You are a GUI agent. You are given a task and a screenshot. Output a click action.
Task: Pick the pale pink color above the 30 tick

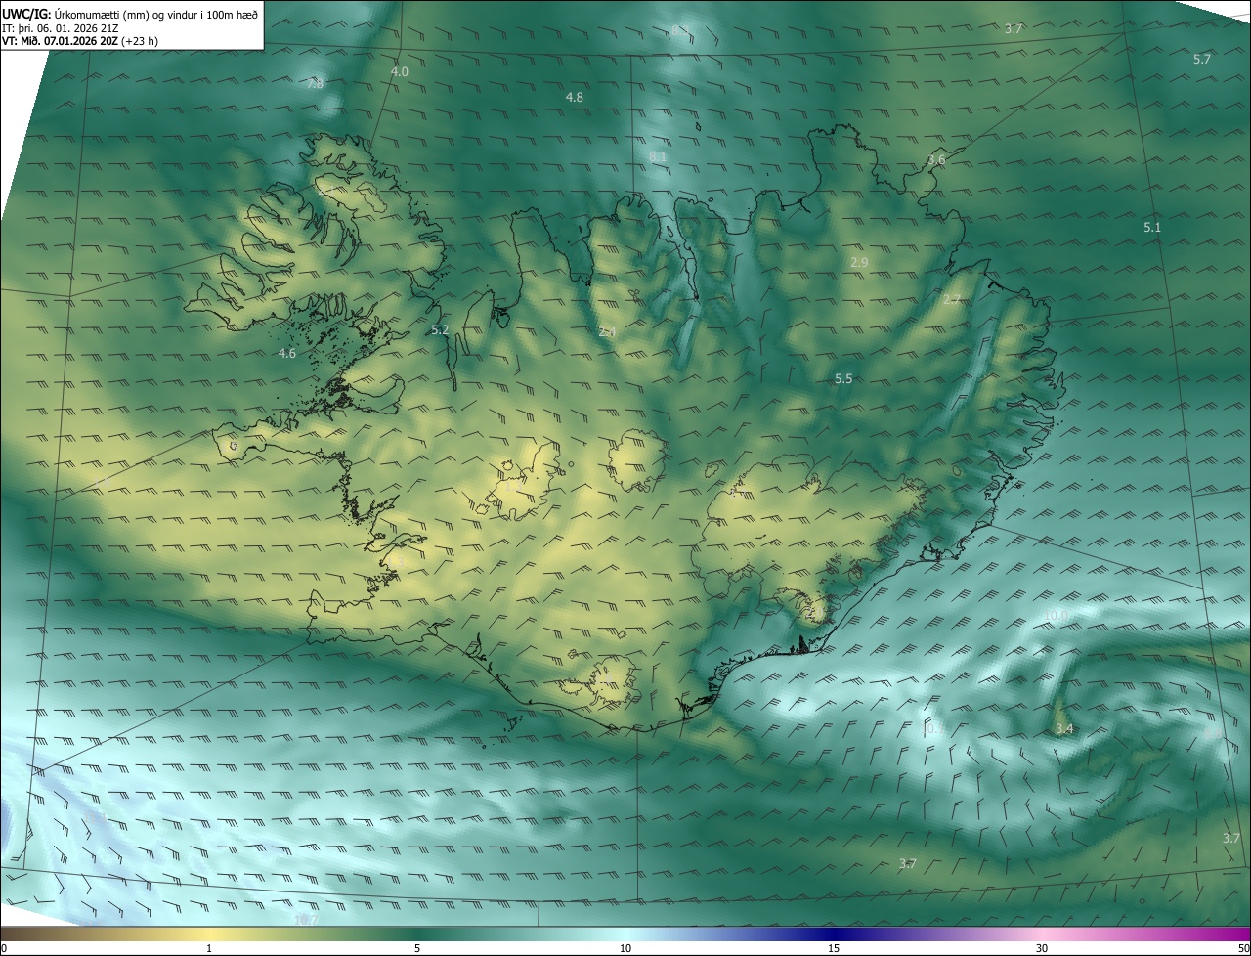pyautogui.click(x=1042, y=934)
